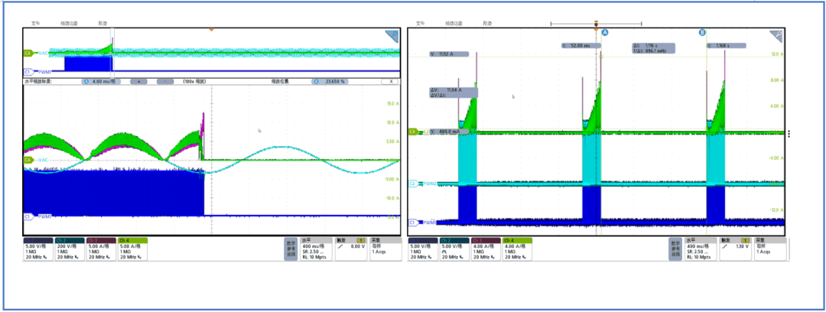
Task: Select cursor A marker in right scope
Action: pyautogui.click(x=605, y=33)
